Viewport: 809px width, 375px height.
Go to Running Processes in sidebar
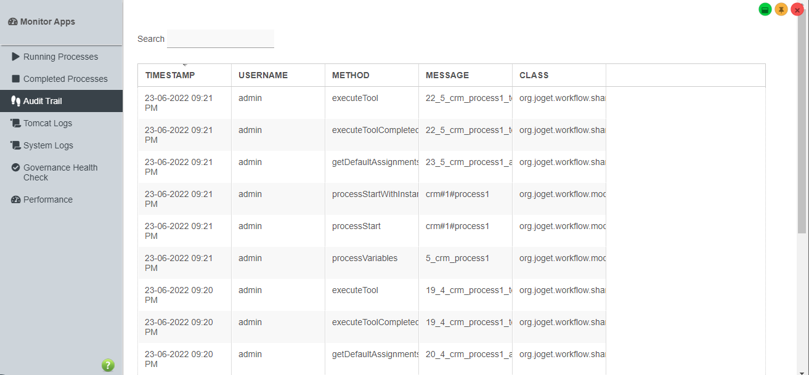60,57
